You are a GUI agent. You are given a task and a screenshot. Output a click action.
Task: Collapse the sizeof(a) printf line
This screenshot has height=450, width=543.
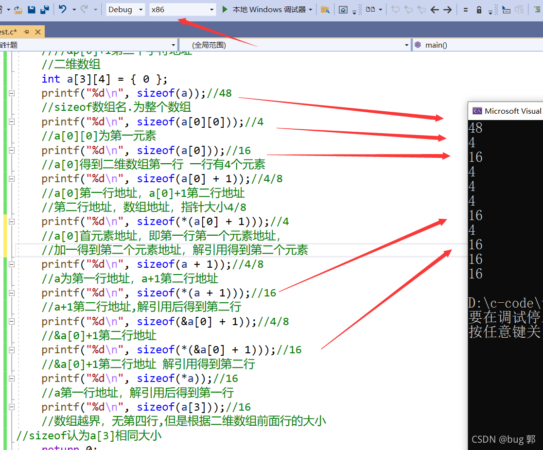point(12,93)
